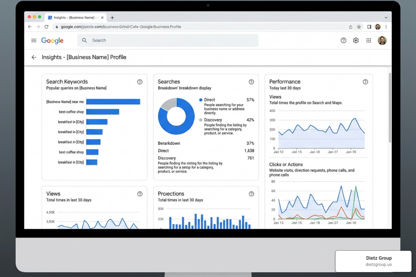
Task: Bookmark page with the star icon
Action: (x=359, y=27)
